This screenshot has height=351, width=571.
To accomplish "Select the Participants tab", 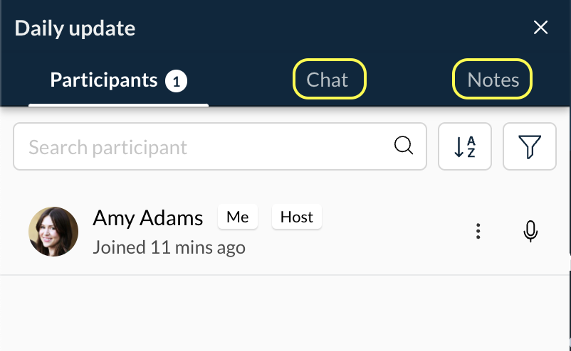I will [x=103, y=80].
